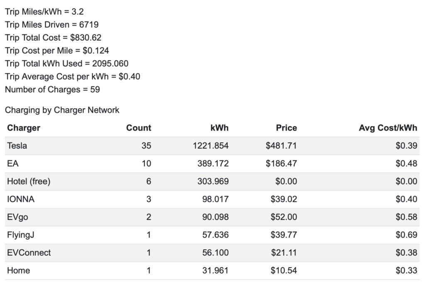Viewport: 425px width, 288px height.
Task: Click the kWh column header
Action: coord(219,128)
